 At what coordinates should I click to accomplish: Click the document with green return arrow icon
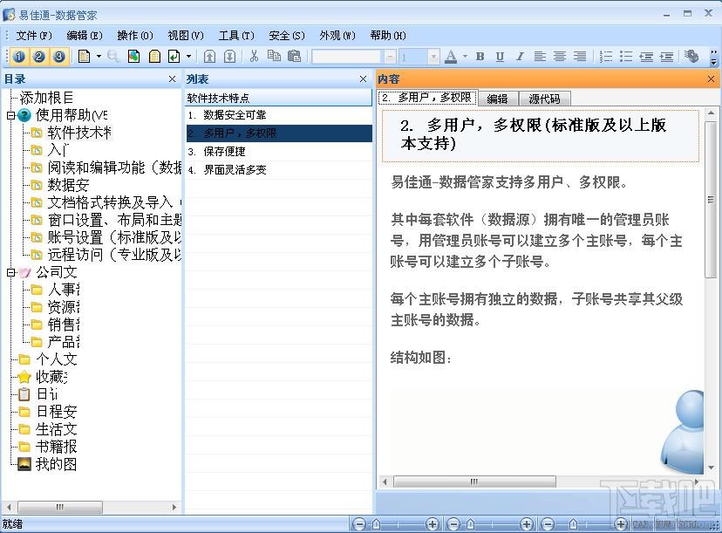coord(174,57)
